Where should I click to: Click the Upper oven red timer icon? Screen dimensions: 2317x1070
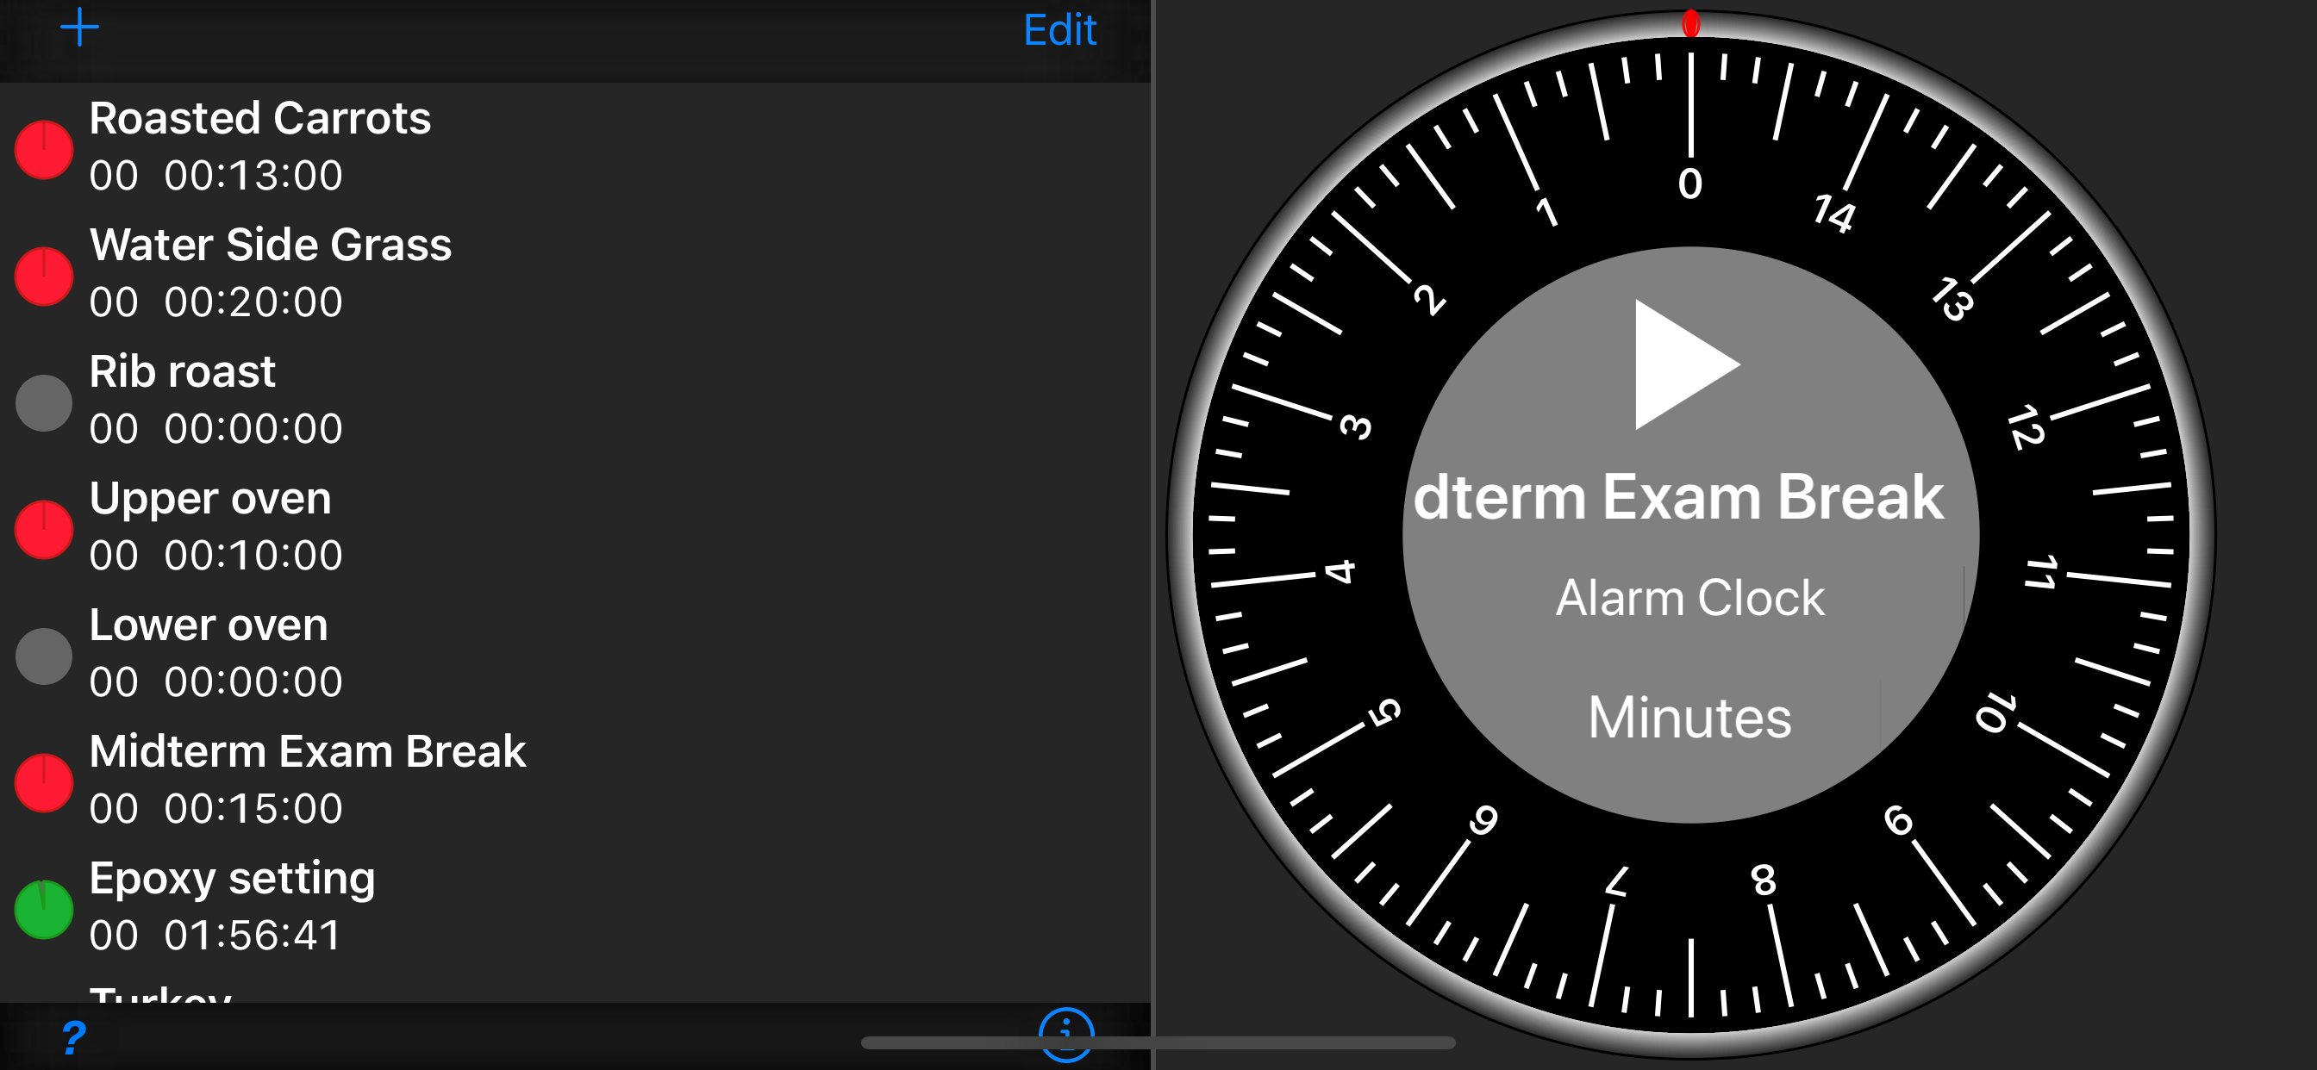43,530
